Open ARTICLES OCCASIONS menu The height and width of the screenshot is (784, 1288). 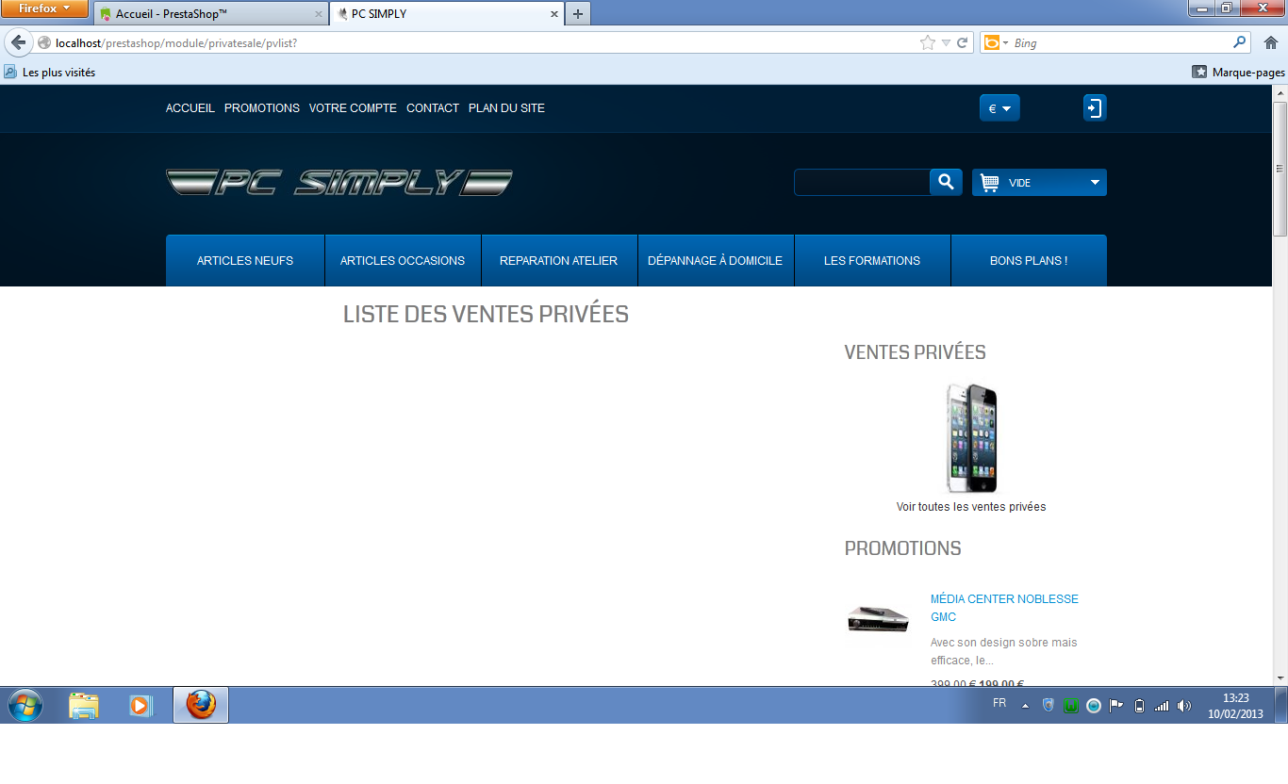coord(403,261)
